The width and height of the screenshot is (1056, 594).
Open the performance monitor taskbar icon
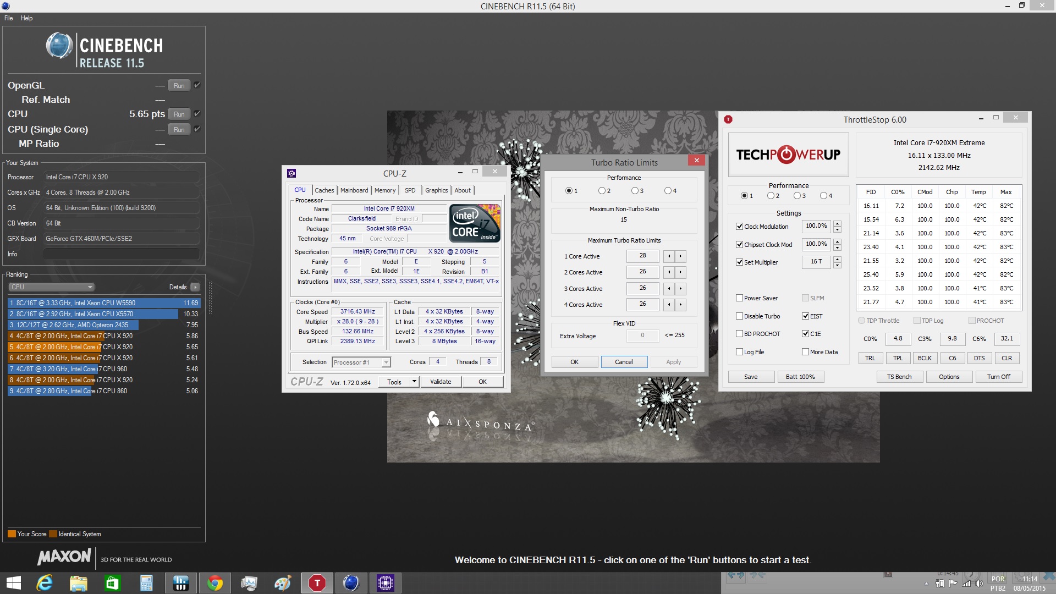coord(249,583)
